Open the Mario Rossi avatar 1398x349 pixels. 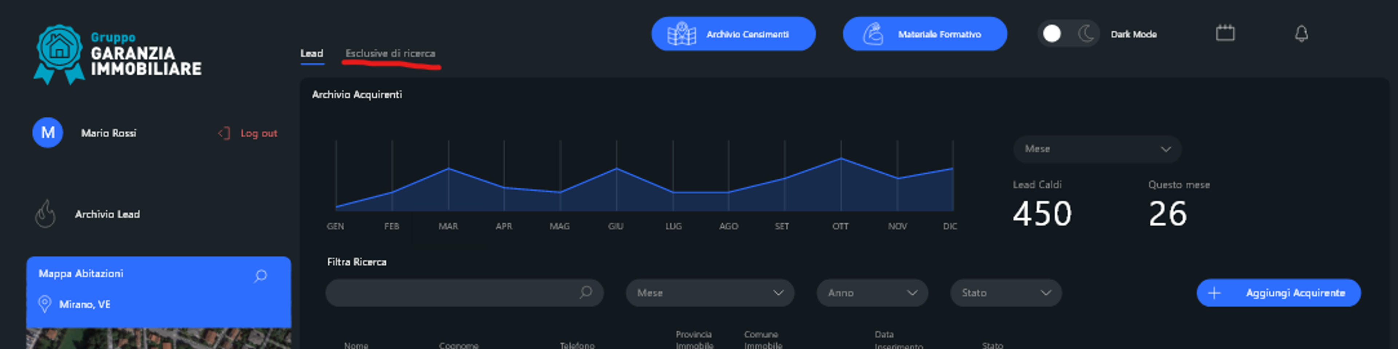coord(48,133)
